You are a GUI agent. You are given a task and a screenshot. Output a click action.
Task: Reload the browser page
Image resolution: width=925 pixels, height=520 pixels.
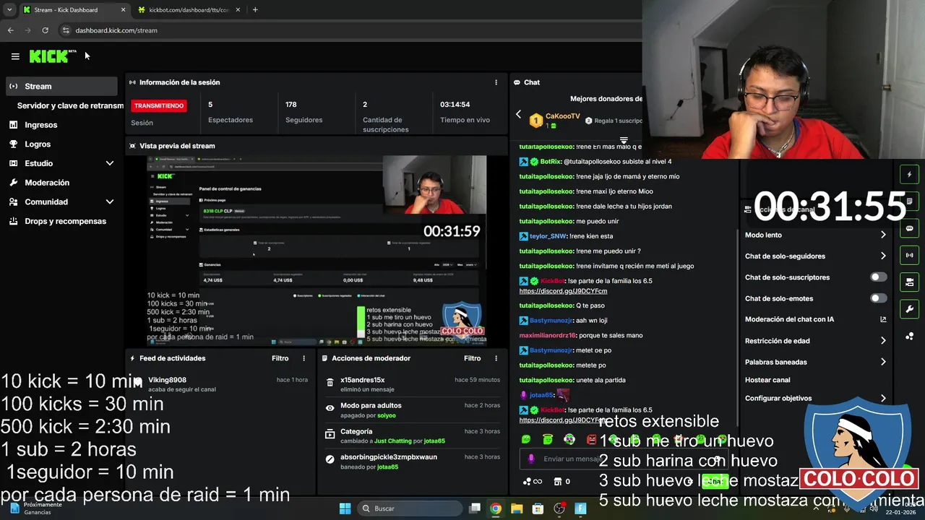point(45,30)
